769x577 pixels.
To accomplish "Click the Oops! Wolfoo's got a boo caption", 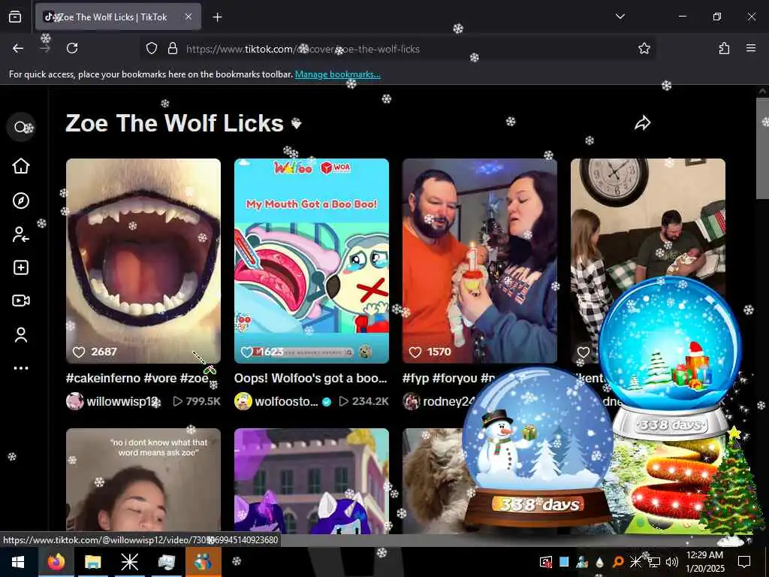I will click(x=310, y=379).
